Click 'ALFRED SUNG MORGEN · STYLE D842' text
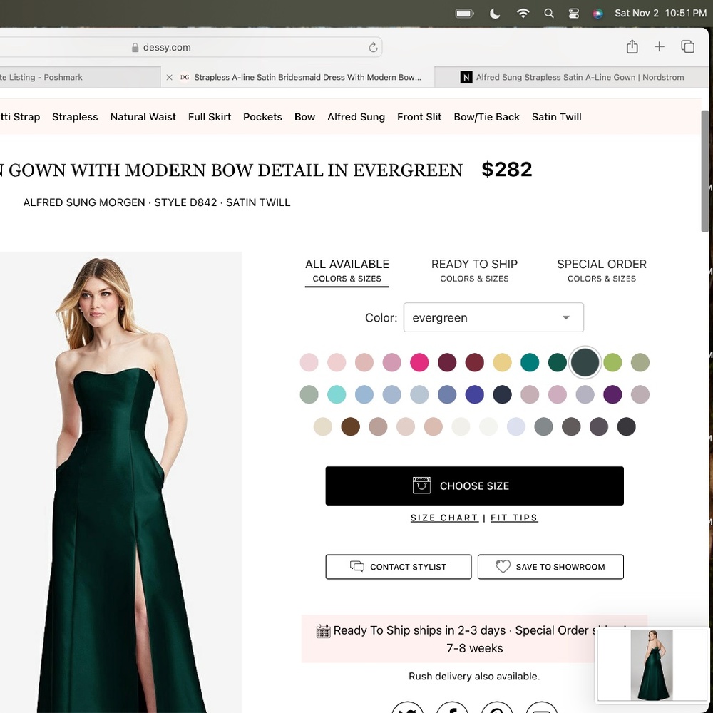The height and width of the screenshot is (713, 713). 120,202
